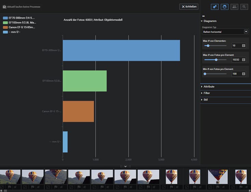The image size is (251, 192).
Task: Open Diagramm Typ dropdown arrow
Action: coord(246,32)
